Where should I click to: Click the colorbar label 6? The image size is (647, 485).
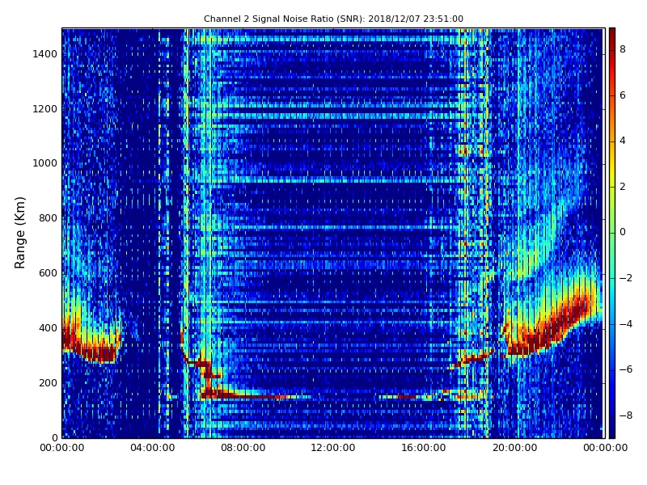point(623,95)
